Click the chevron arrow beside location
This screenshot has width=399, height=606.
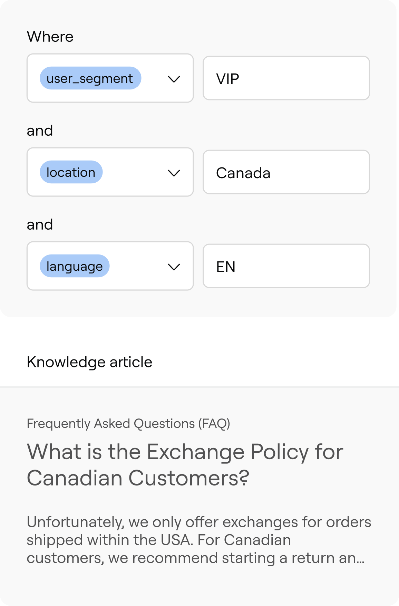tap(174, 173)
